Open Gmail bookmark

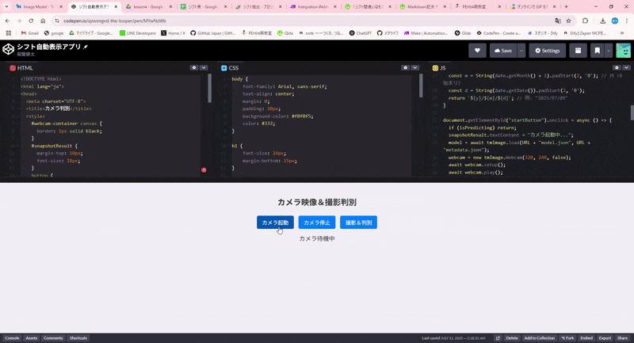(x=30, y=33)
